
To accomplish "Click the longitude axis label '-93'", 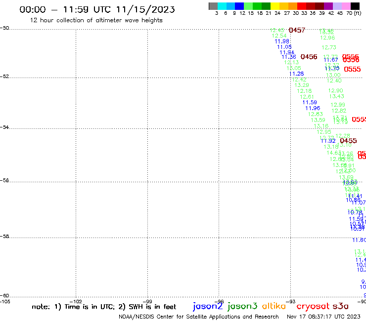I will (291, 302).
